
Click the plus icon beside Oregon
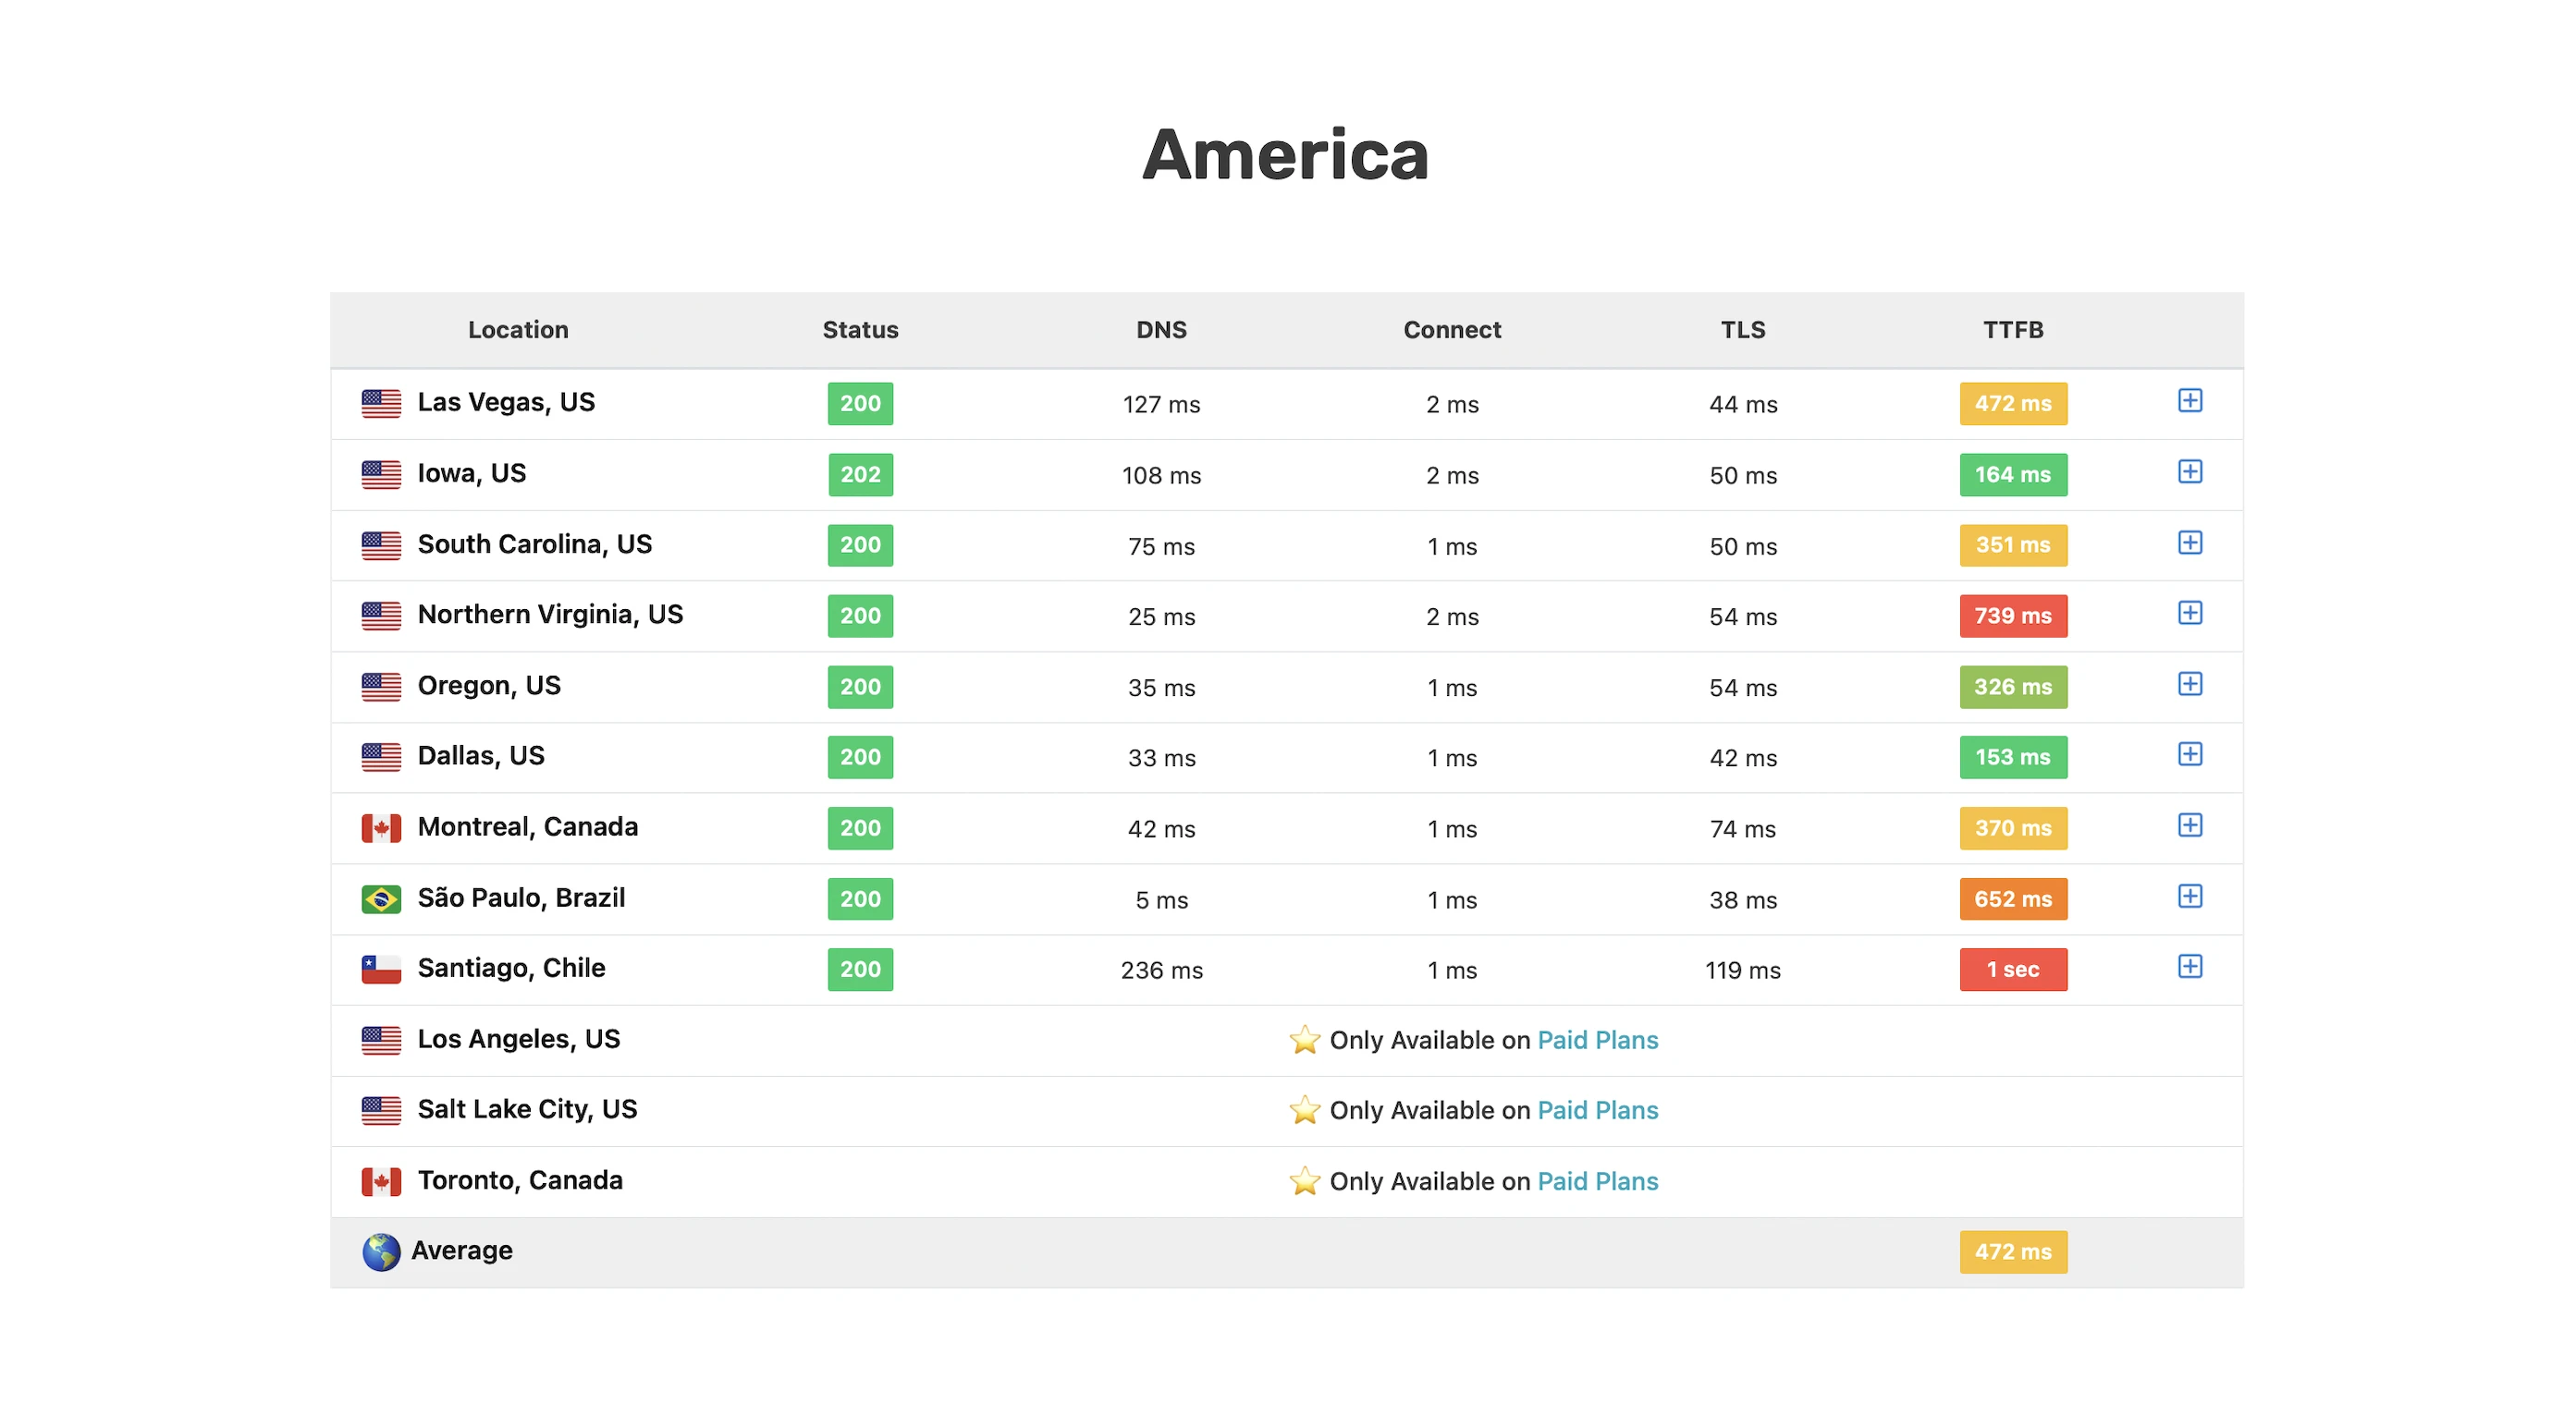coord(2189,684)
